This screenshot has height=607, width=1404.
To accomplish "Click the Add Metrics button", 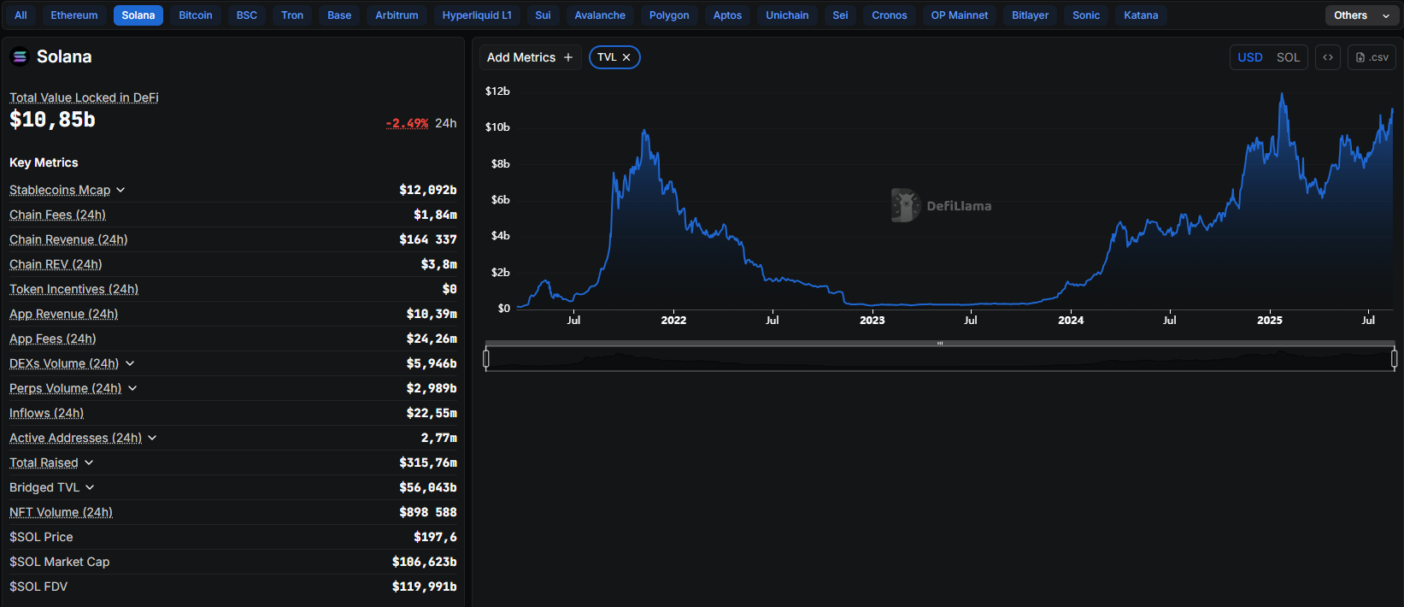I will [x=530, y=57].
